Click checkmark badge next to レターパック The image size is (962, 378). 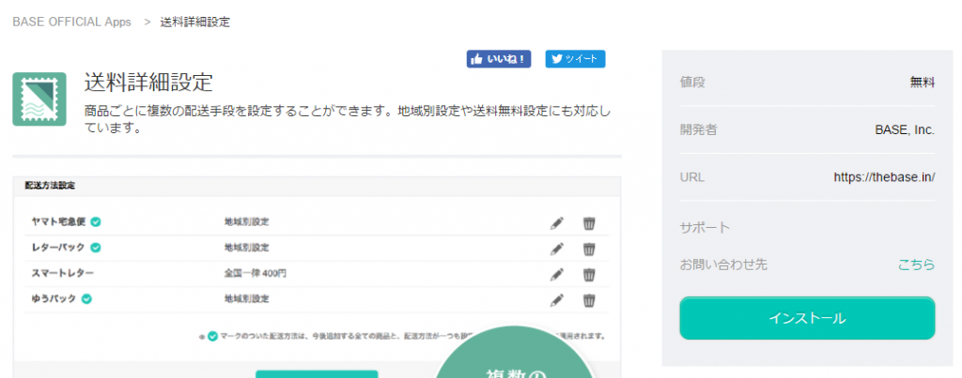(96, 248)
